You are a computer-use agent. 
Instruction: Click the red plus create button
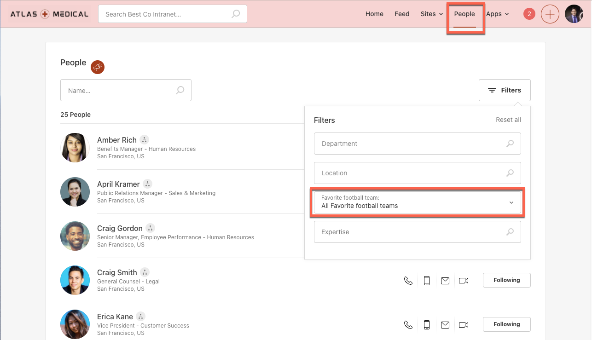550,14
